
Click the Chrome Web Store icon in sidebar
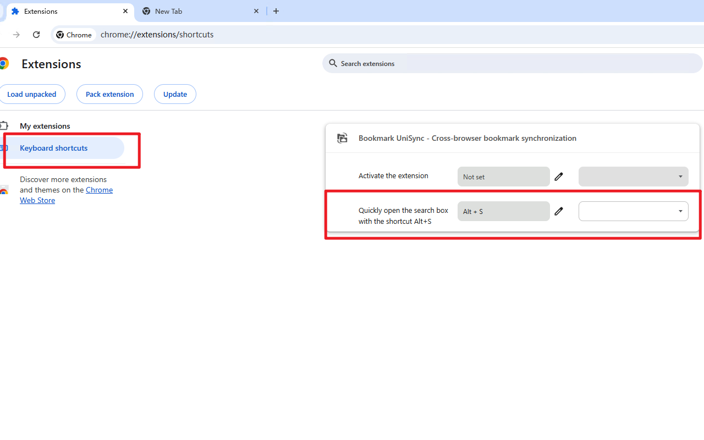tap(4, 191)
